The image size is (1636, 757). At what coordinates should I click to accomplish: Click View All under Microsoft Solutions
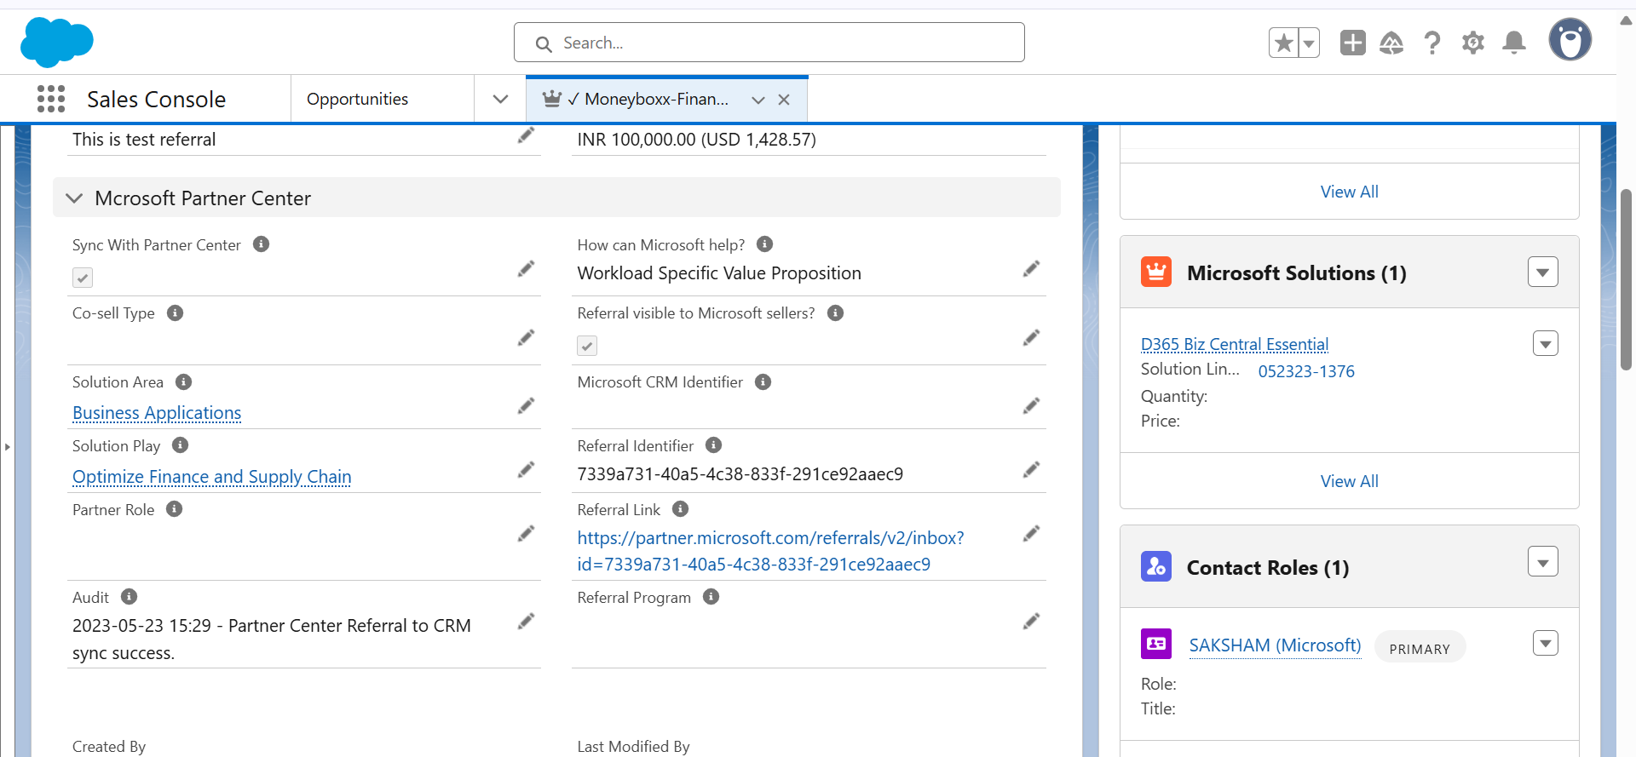coord(1349,481)
